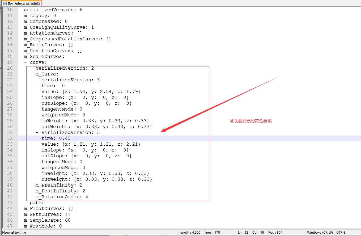The image size is (361, 236).
Task: Click the 'm_FloatCurves: []' line
Action: pyautogui.click(x=48, y=208)
